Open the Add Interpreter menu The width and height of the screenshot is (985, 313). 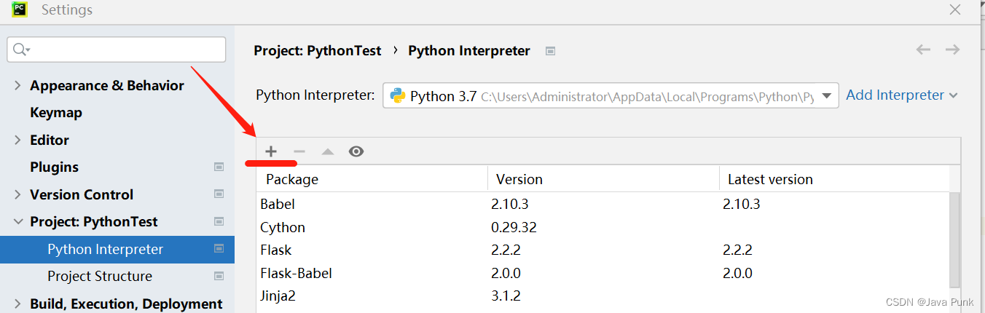point(901,95)
